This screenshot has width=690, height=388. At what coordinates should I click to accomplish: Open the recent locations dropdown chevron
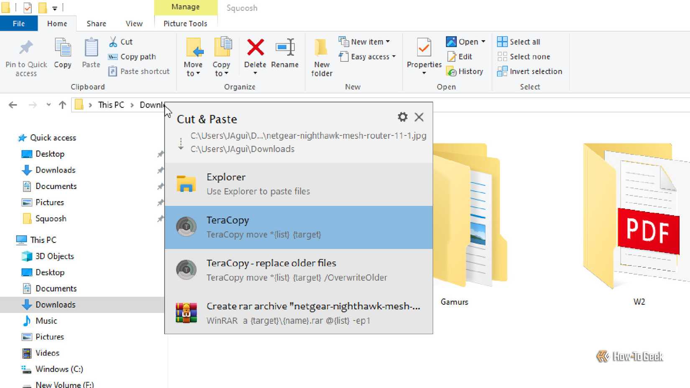(49, 105)
